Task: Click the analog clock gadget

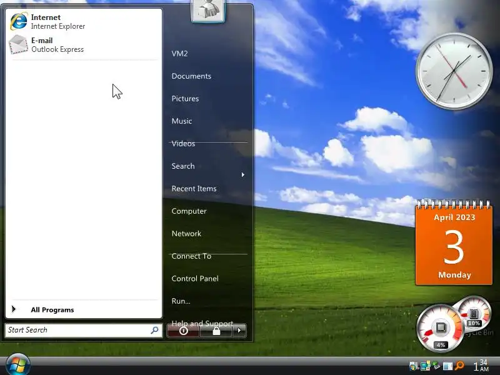Action: point(454,71)
